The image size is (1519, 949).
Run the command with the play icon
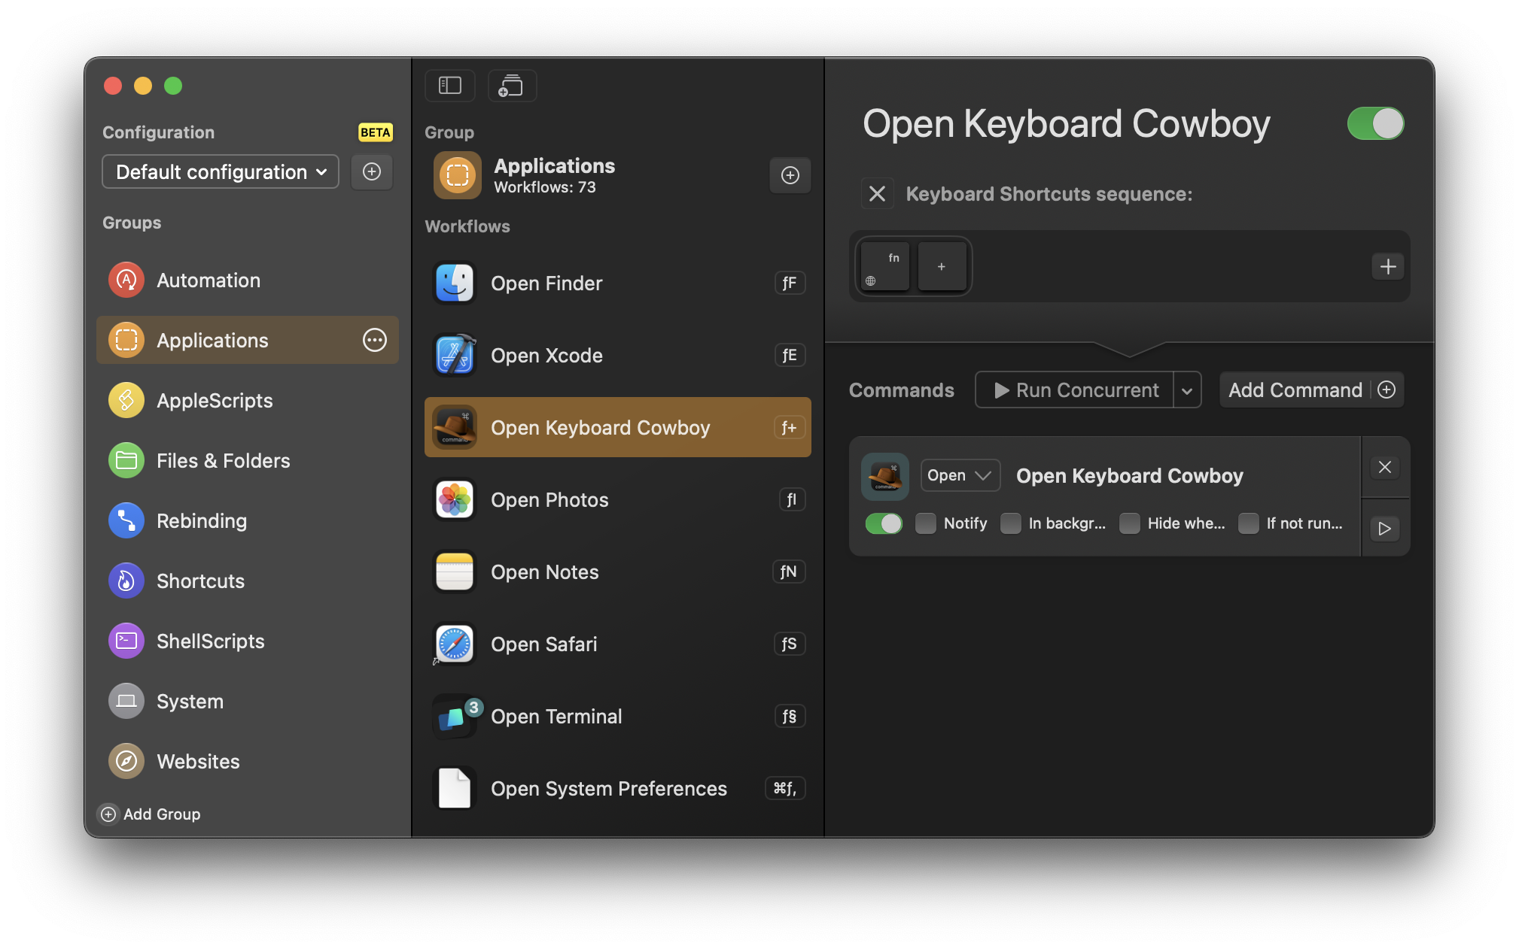(1385, 529)
